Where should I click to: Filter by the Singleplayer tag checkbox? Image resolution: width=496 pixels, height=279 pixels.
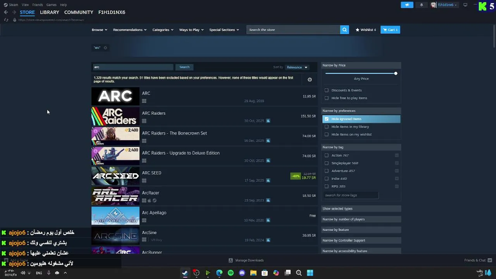pyautogui.click(x=327, y=163)
